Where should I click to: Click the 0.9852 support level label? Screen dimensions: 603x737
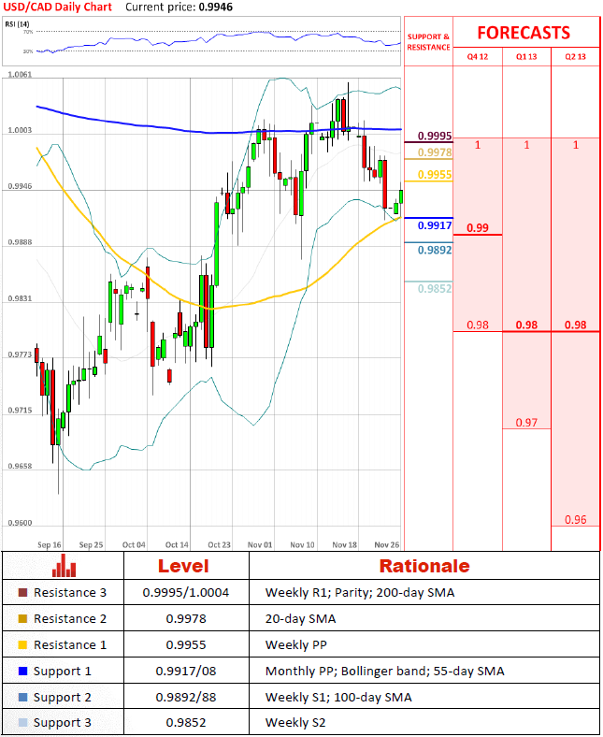point(435,289)
